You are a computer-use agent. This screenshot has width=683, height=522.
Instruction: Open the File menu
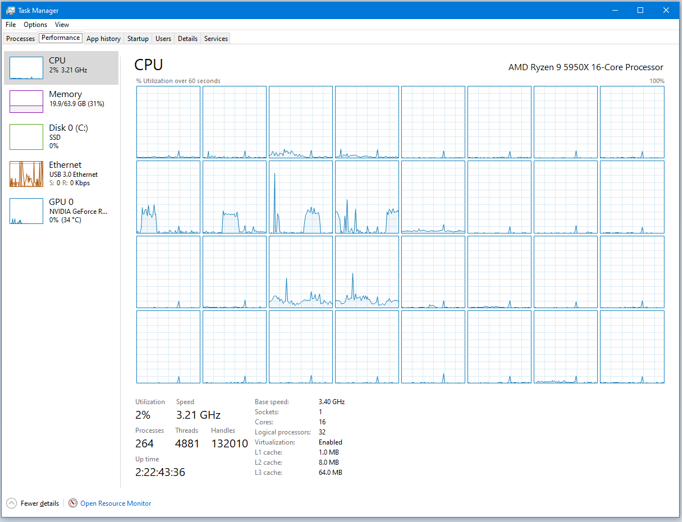(11, 25)
